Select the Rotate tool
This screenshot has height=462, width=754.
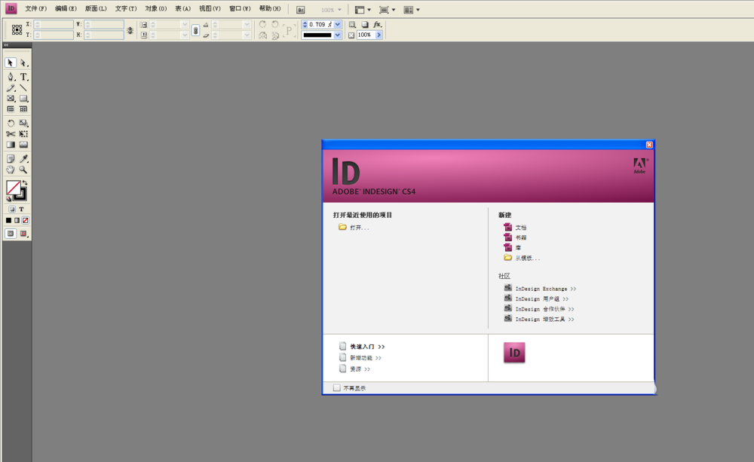click(11, 123)
